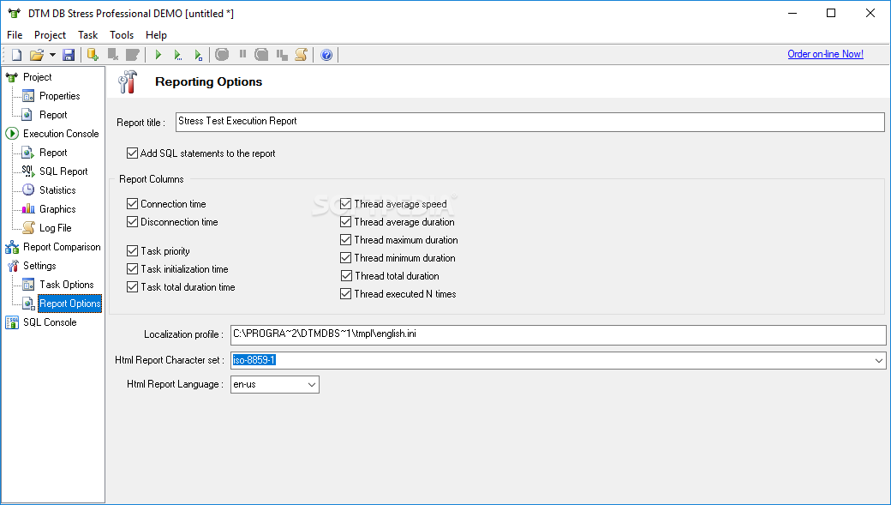This screenshot has height=505, width=891.
Task: Save project with the floppy disk icon
Action: [x=69, y=55]
